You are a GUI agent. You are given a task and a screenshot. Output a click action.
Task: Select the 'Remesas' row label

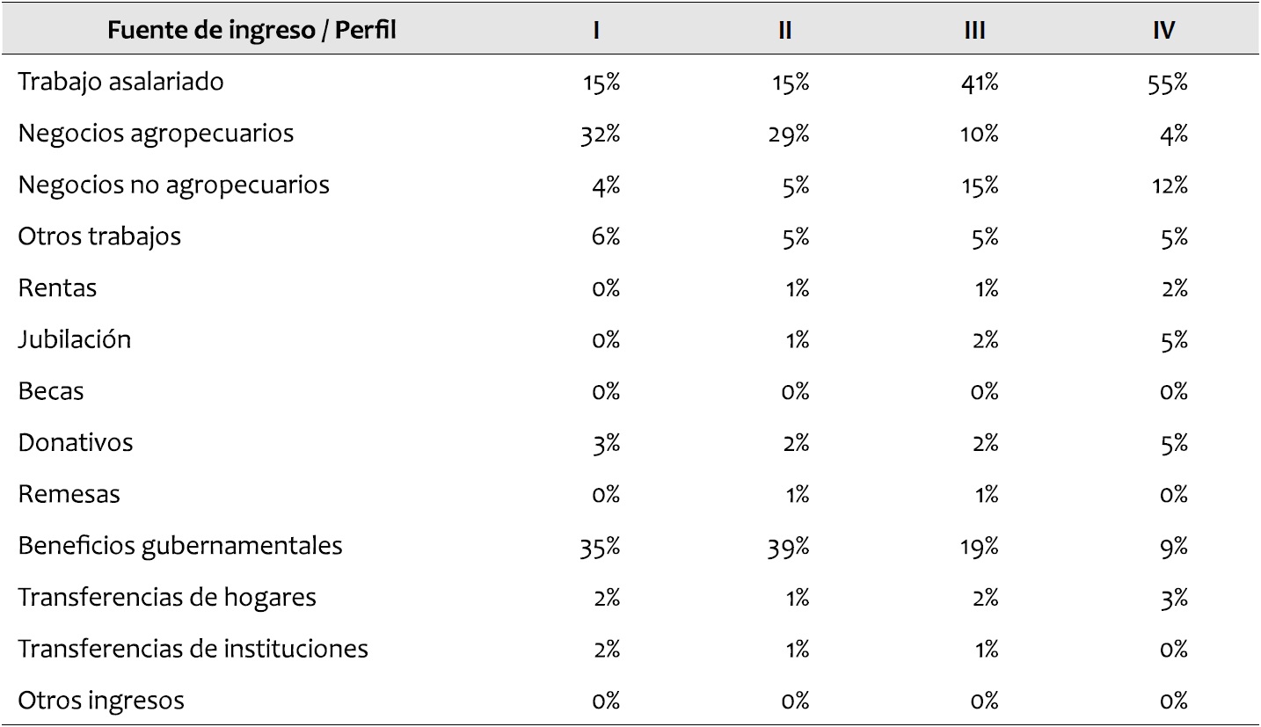pos(69,494)
